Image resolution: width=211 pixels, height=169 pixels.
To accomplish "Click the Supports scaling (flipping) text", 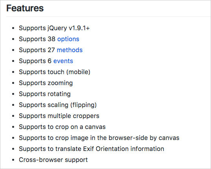I will click(x=58, y=105).
